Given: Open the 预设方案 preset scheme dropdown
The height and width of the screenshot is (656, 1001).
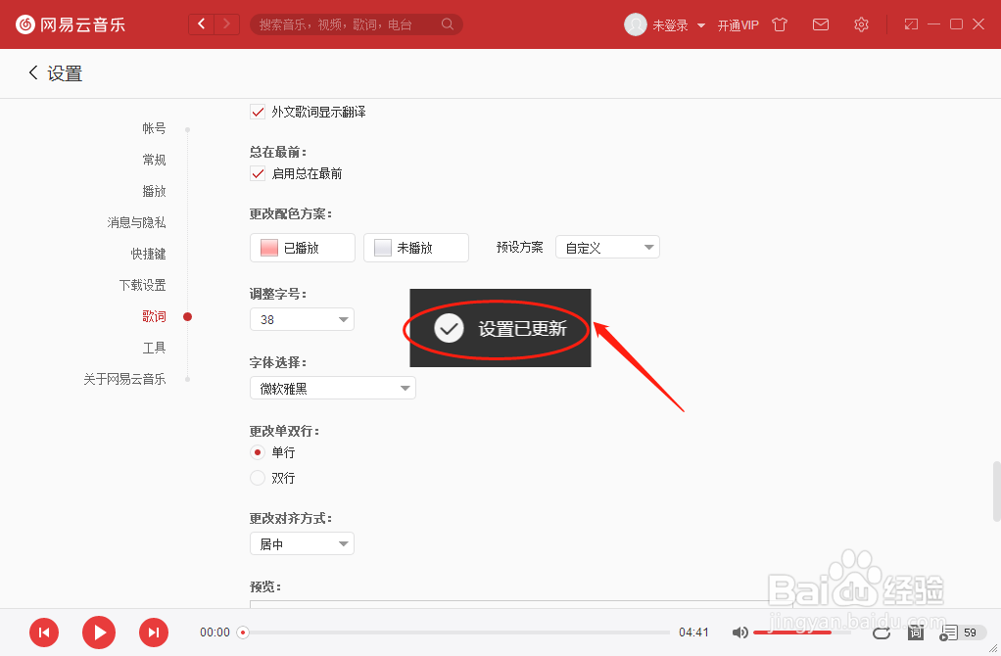Looking at the screenshot, I should 607,247.
